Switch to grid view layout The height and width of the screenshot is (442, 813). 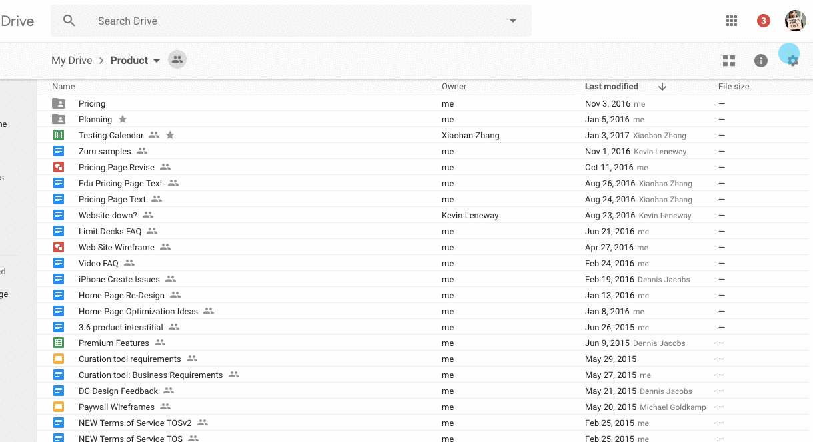point(729,61)
